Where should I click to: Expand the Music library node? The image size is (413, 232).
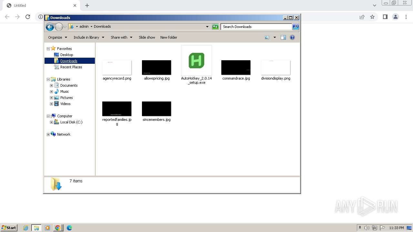(x=51, y=92)
